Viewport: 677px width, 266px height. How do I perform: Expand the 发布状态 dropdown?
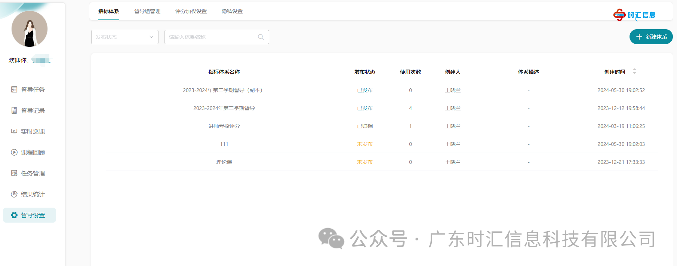[125, 37]
